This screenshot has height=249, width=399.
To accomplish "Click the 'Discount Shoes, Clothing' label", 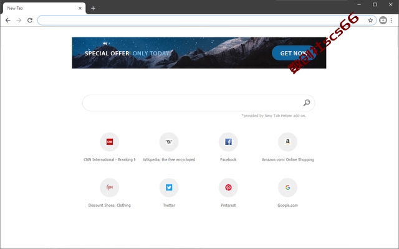I will 110,205.
